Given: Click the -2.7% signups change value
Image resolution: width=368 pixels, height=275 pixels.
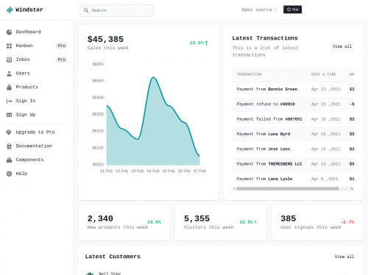Looking at the screenshot, I should tap(347, 222).
